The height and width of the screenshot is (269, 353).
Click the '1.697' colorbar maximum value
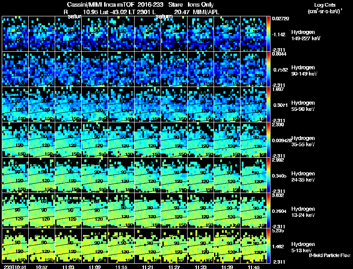278,89
